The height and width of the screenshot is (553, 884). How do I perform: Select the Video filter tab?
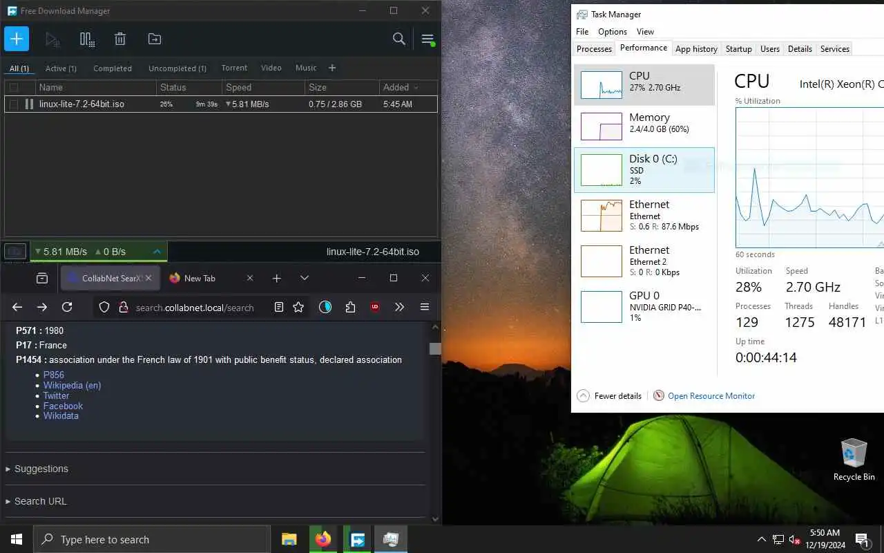[271, 68]
